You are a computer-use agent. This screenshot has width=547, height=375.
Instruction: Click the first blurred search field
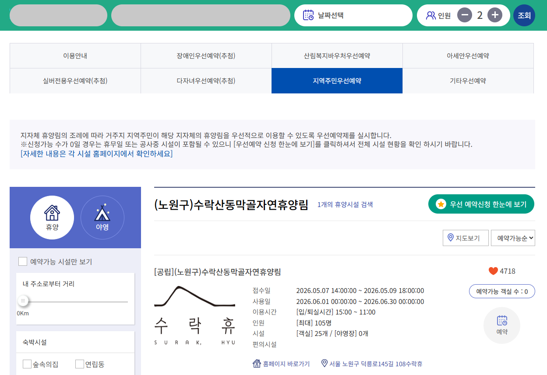coord(58,15)
